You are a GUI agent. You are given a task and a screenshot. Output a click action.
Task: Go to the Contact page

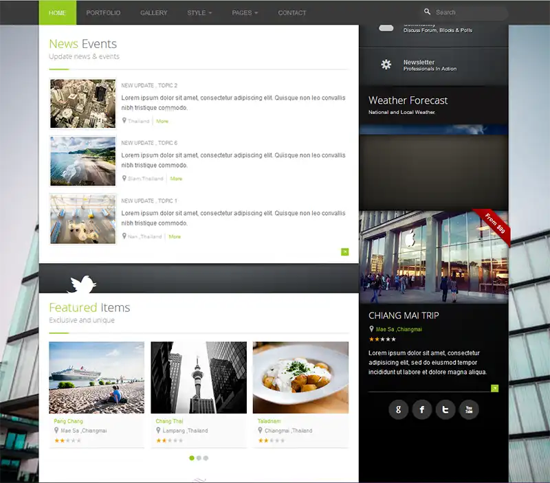coord(292,12)
